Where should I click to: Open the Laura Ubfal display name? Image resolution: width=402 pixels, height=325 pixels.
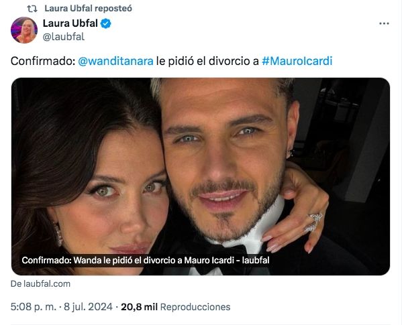click(x=70, y=23)
